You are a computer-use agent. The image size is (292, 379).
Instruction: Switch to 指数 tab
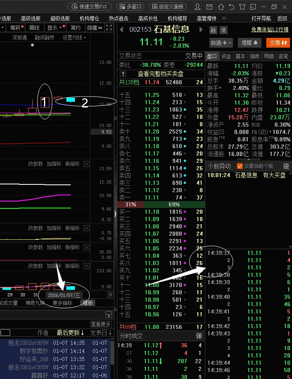point(255,56)
